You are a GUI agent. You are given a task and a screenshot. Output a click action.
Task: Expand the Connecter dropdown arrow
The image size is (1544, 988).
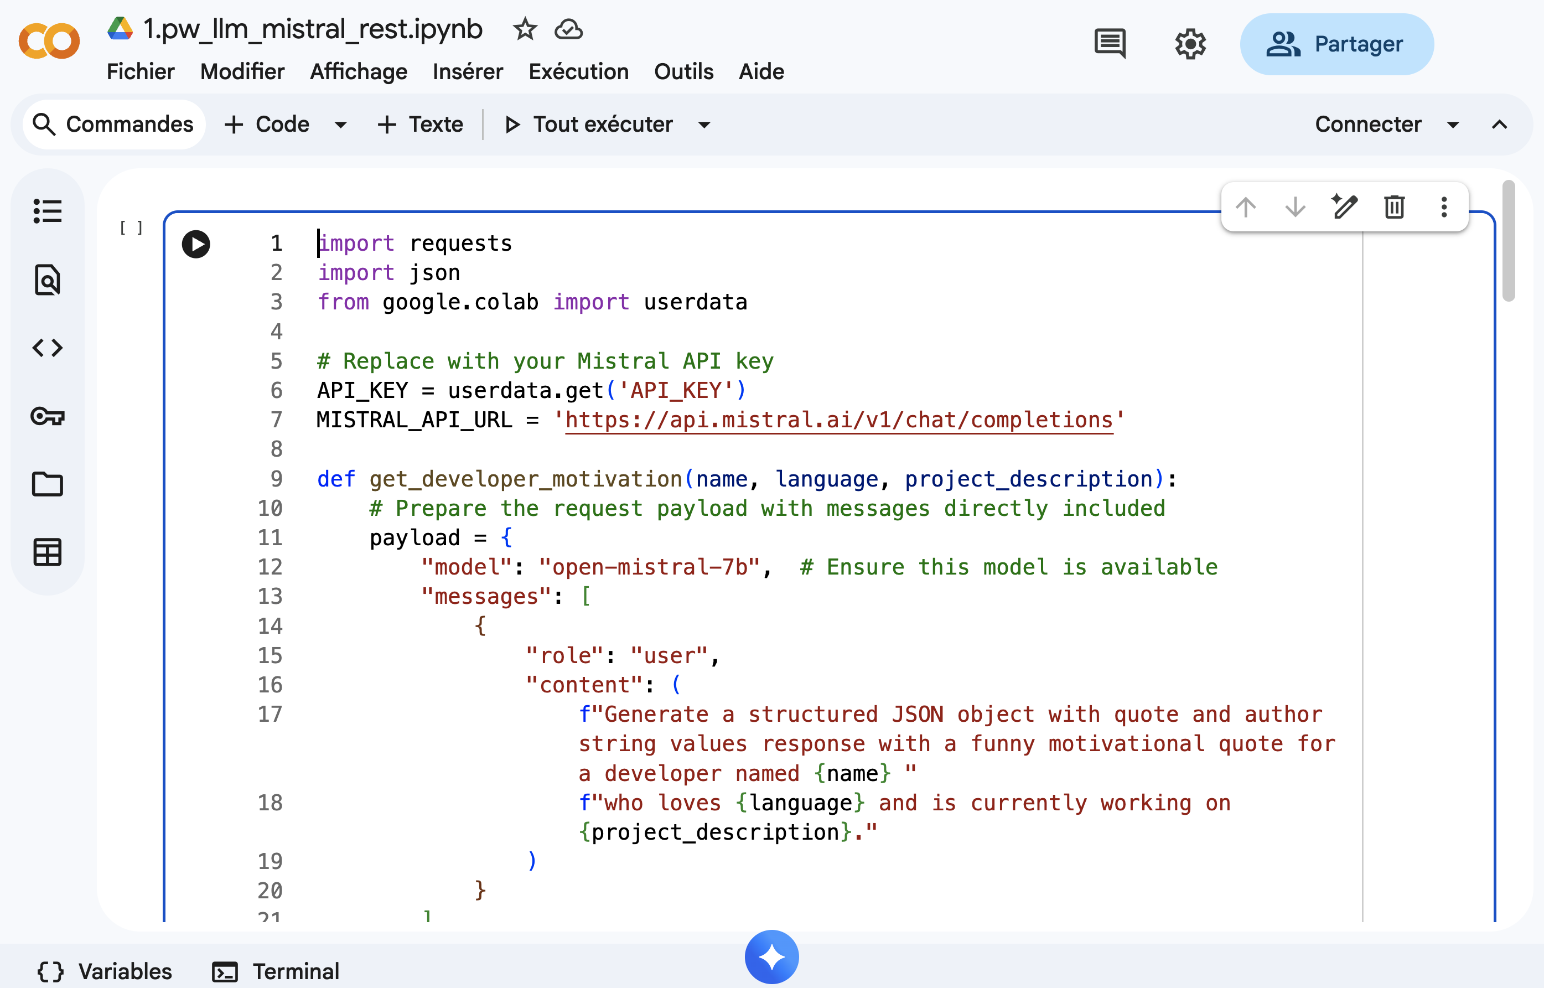tap(1453, 125)
